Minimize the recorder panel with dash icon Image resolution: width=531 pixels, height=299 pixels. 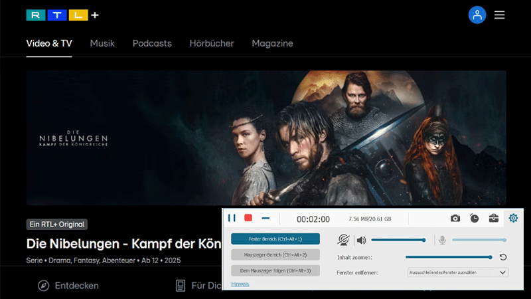[265, 219]
